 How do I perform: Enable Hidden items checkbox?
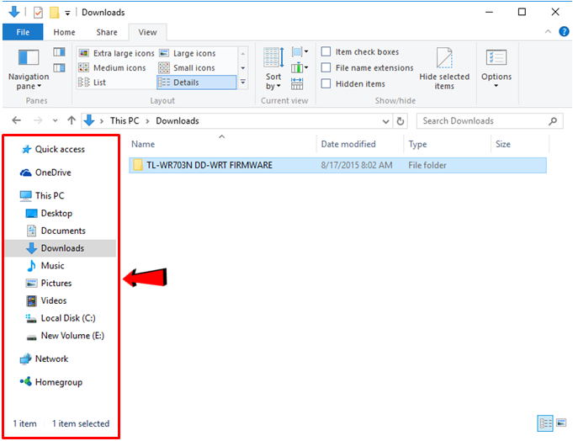[326, 84]
